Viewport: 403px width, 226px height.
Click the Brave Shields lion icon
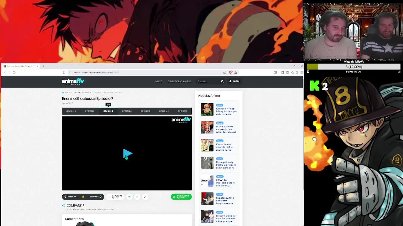click(x=231, y=73)
